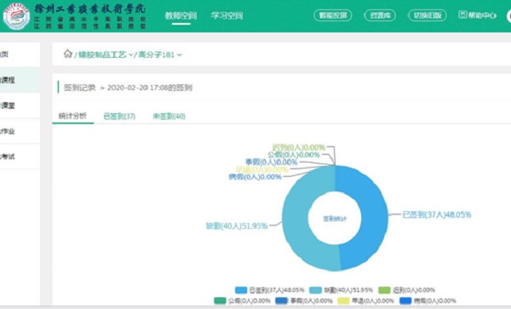
Task: Toggle 缺勤 legend series
Action: point(341,289)
